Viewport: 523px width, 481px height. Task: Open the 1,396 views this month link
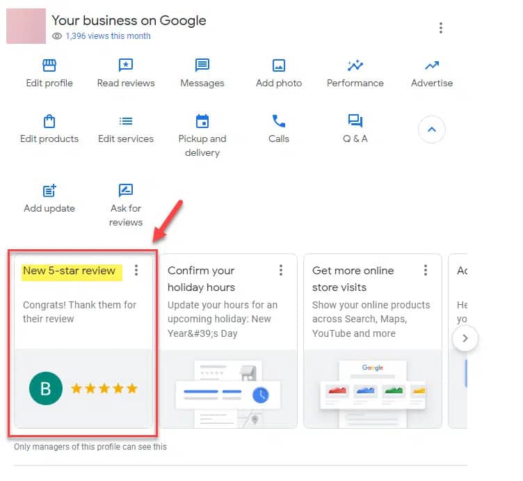(108, 36)
